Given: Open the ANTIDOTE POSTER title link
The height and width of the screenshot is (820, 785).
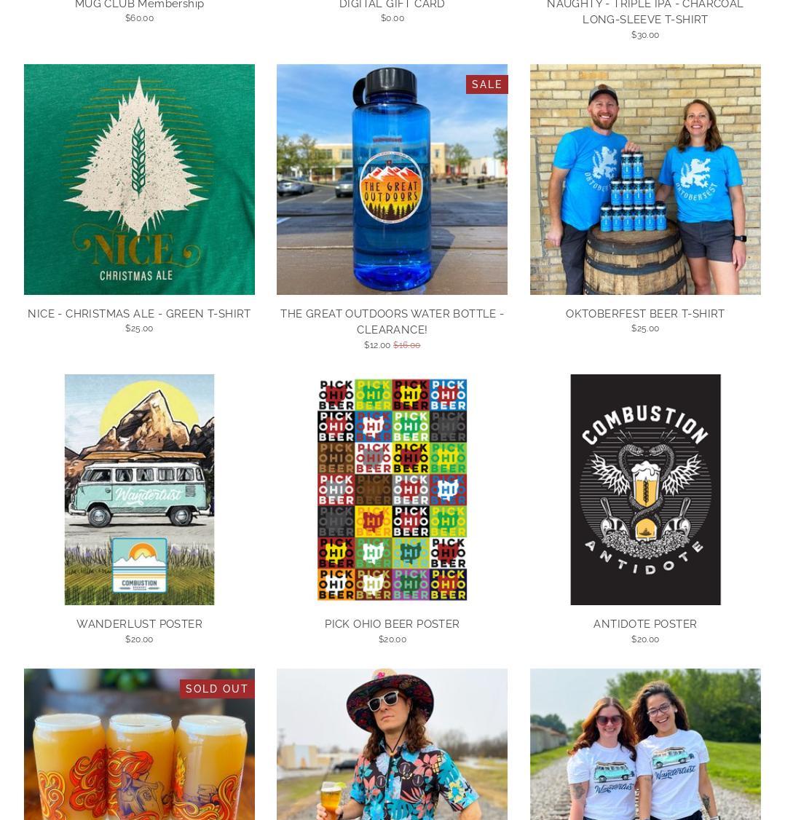Looking at the screenshot, I should tap(645, 624).
